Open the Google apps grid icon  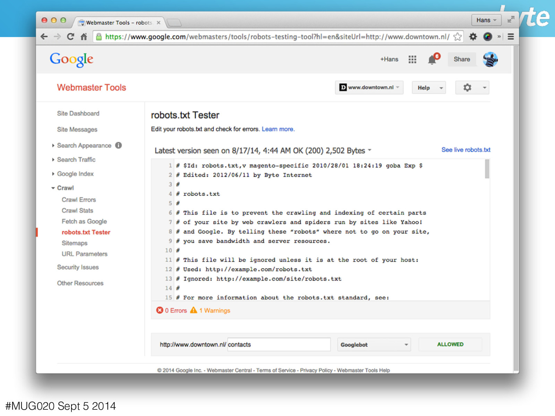[x=412, y=59]
